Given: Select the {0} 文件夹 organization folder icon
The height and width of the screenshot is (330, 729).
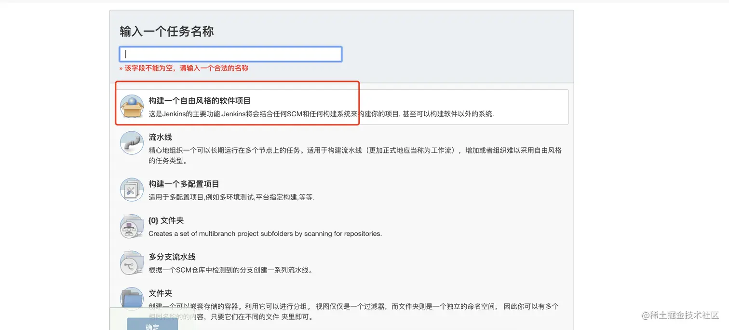Looking at the screenshot, I should click(132, 226).
